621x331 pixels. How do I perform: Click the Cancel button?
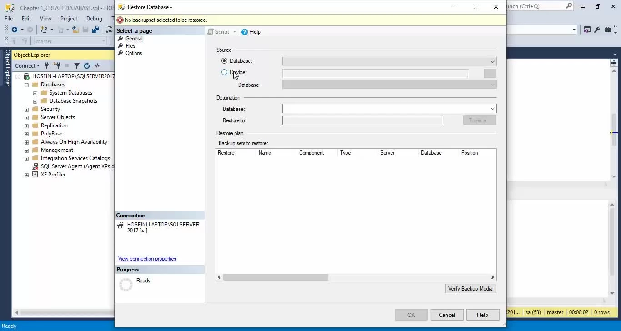point(446,315)
